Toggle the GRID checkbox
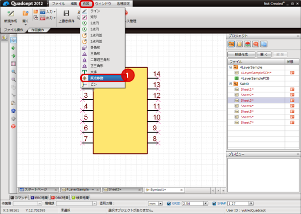This screenshot has height=214, width=301. (168, 203)
